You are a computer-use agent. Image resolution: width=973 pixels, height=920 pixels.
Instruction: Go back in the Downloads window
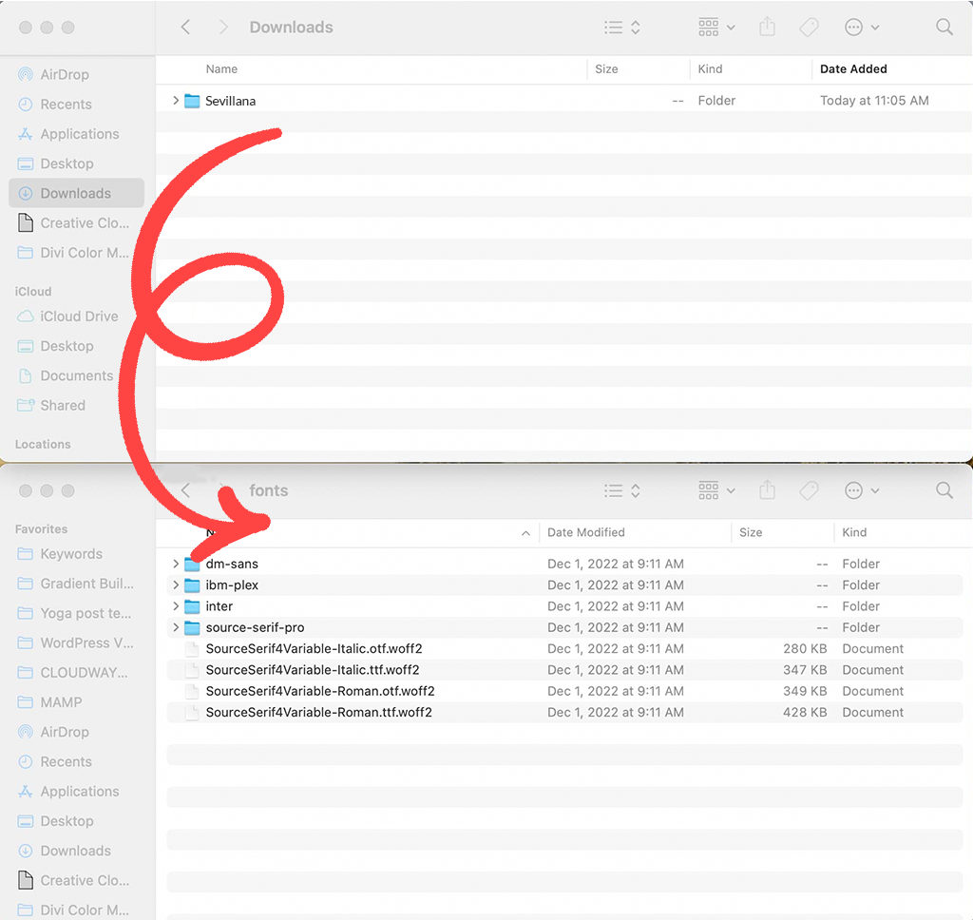pos(185,28)
